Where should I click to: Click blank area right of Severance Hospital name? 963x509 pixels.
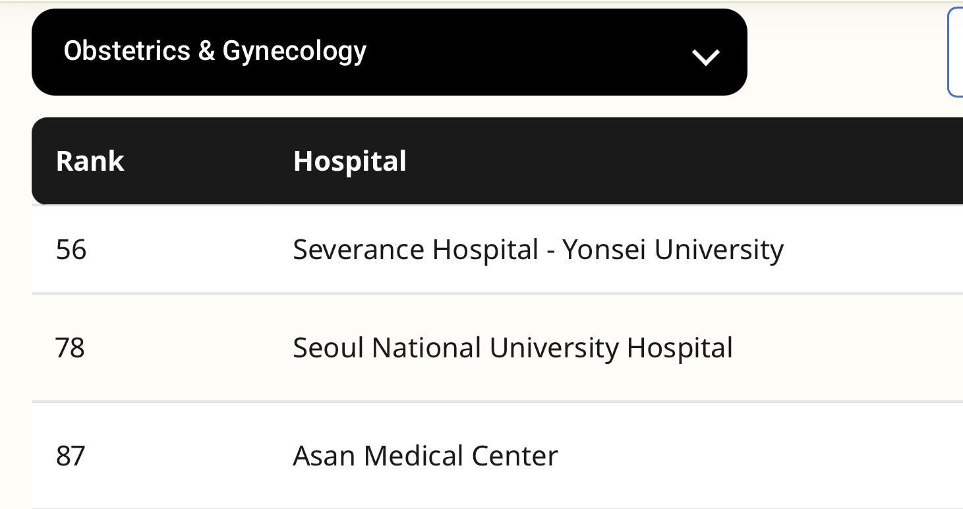click(870, 250)
